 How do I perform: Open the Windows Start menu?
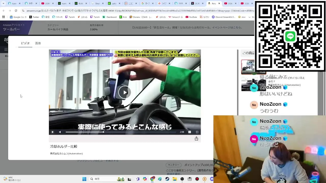(84, 179)
